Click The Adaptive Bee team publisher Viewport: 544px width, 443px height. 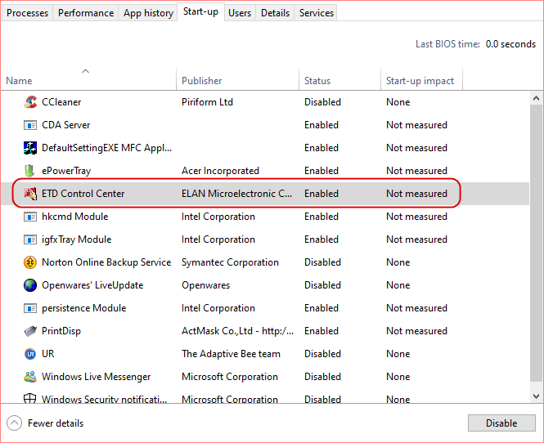[x=231, y=354]
